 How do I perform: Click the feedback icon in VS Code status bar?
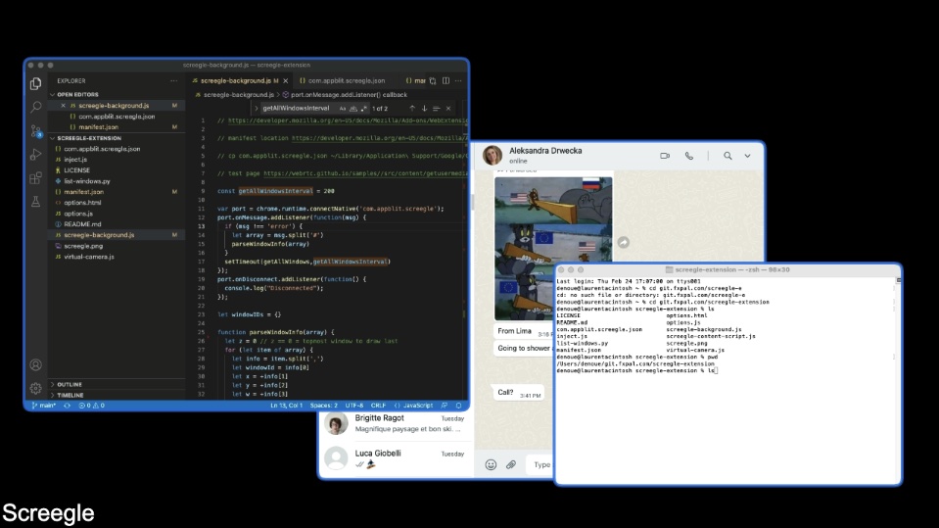pos(445,406)
